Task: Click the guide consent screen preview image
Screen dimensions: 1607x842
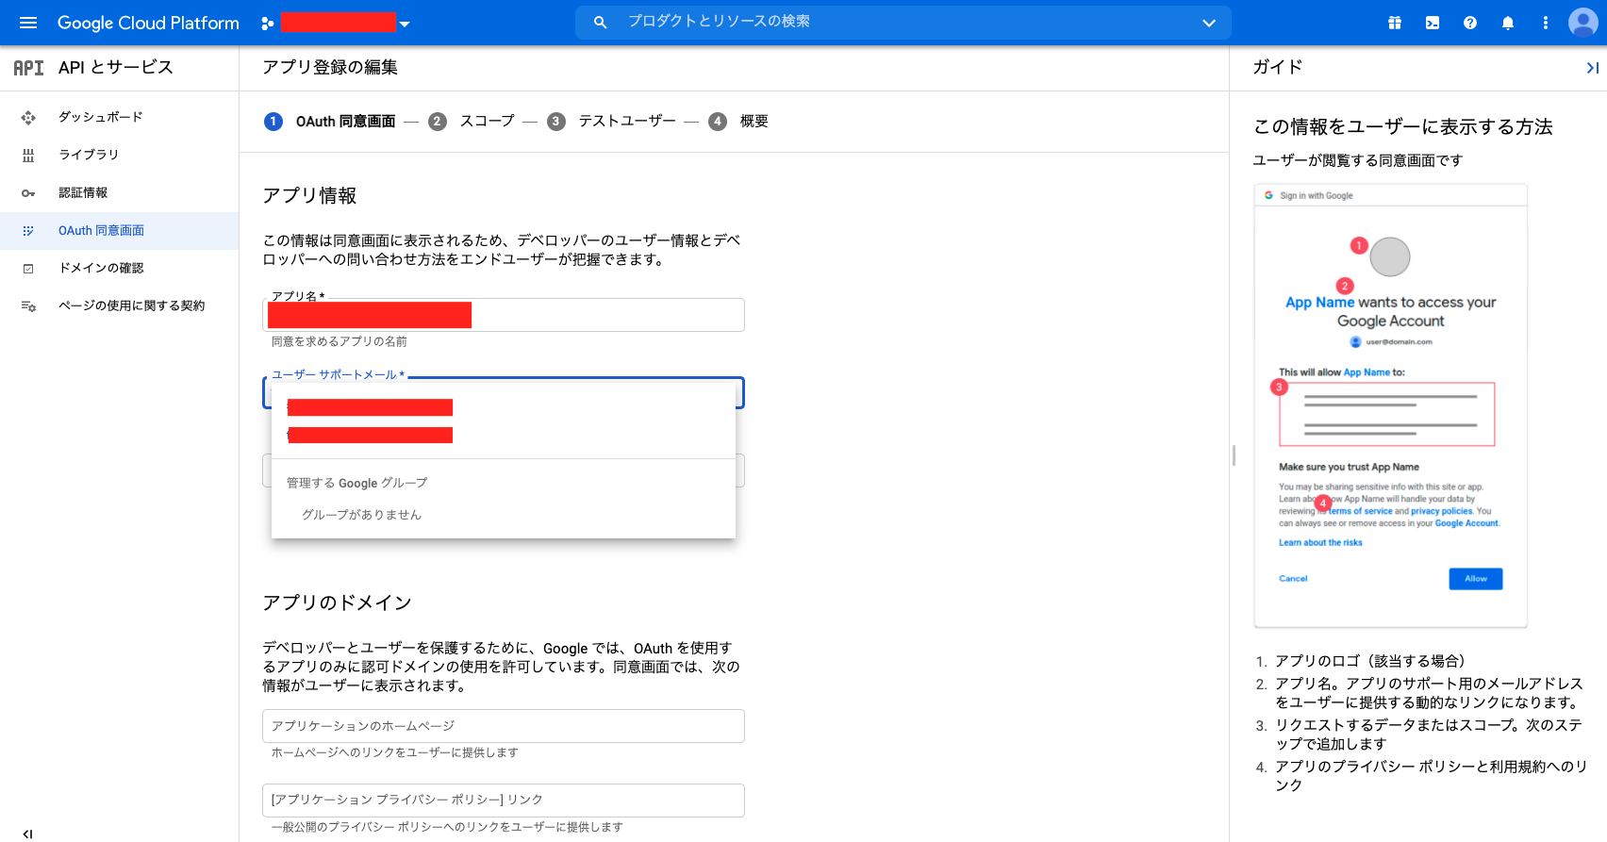Action: 1390,405
